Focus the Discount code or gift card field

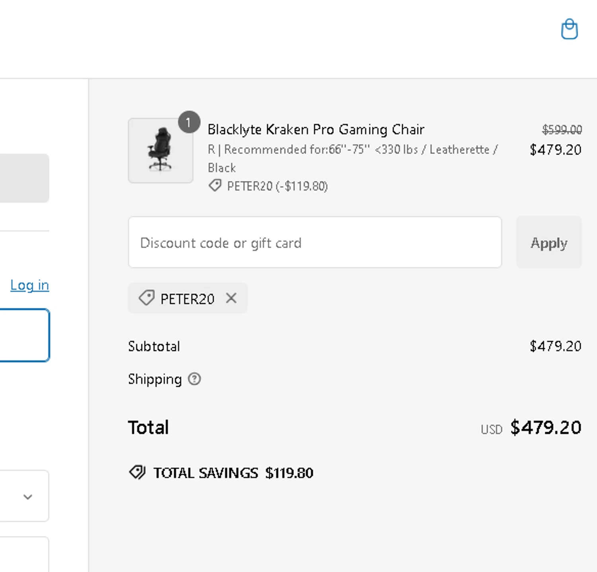click(315, 242)
